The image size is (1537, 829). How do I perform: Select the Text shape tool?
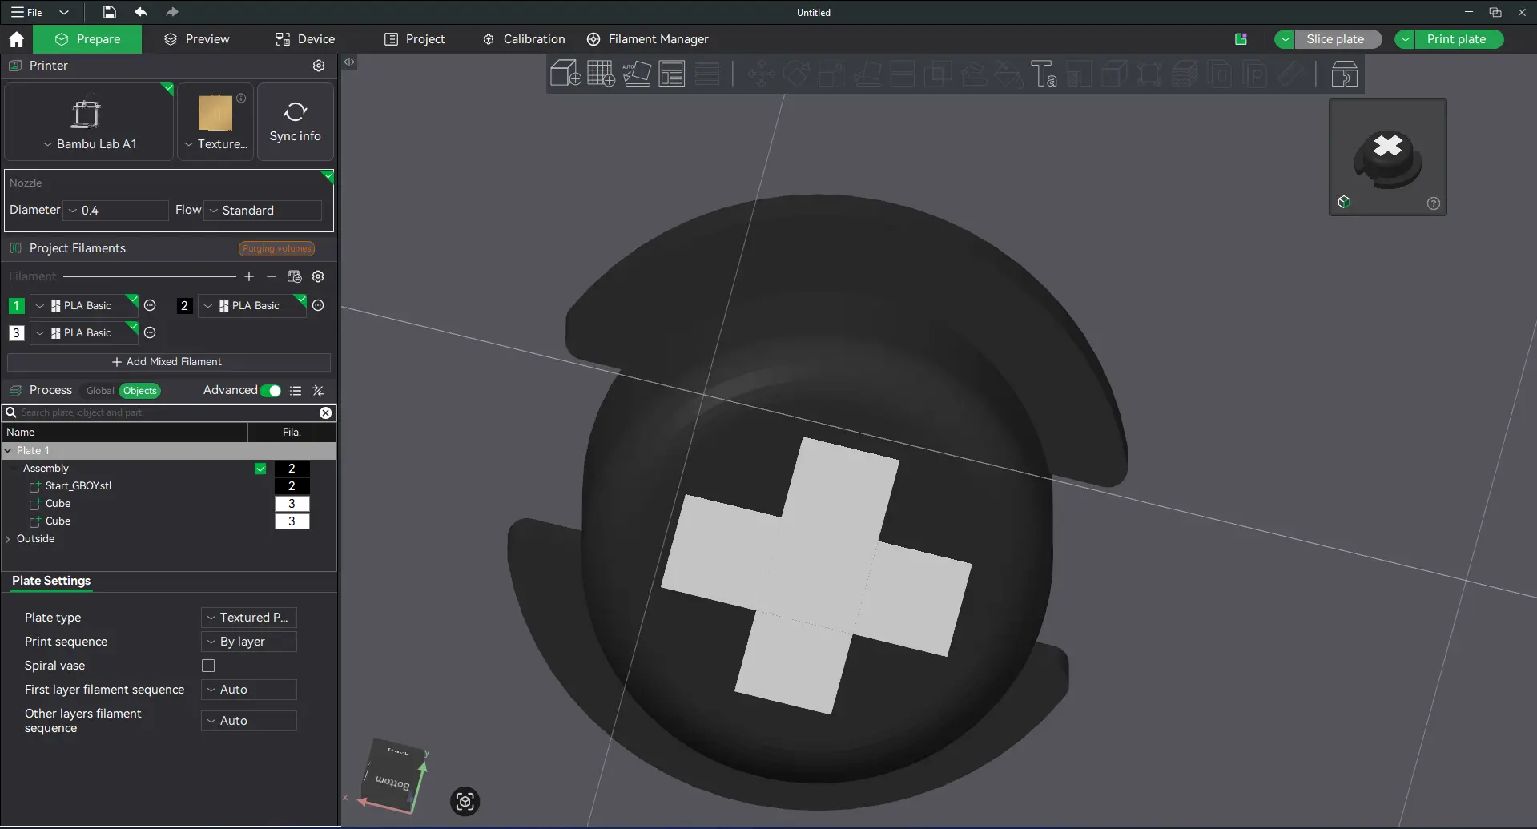pyautogui.click(x=1044, y=74)
